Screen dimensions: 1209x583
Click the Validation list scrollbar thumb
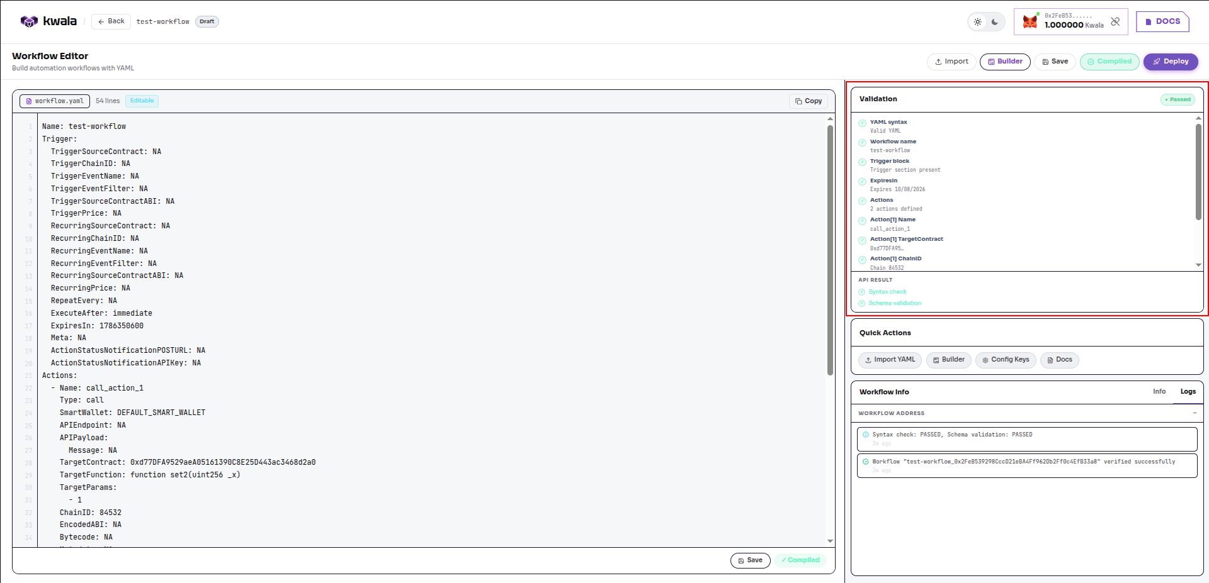point(1198,172)
